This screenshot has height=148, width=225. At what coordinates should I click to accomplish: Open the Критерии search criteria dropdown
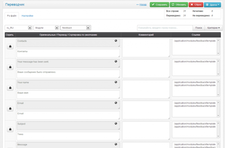213,28
